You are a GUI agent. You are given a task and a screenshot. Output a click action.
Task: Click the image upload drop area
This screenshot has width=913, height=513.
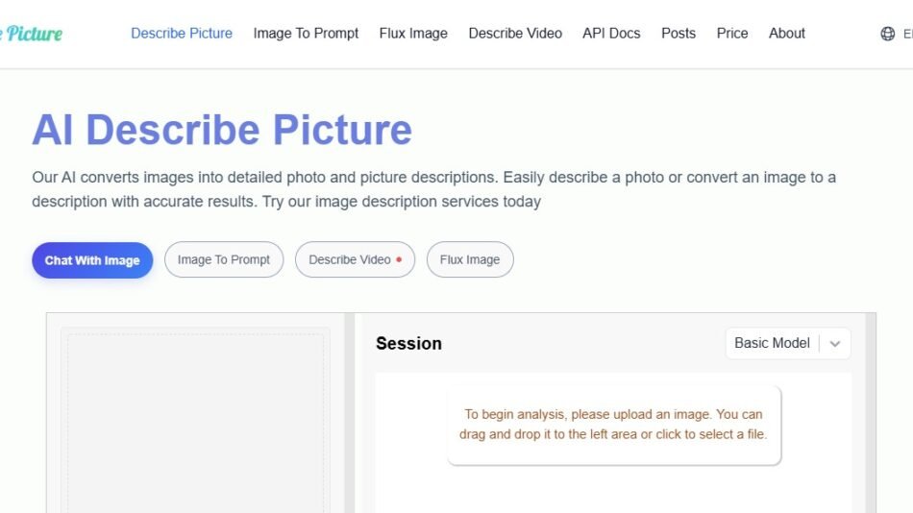(195, 423)
